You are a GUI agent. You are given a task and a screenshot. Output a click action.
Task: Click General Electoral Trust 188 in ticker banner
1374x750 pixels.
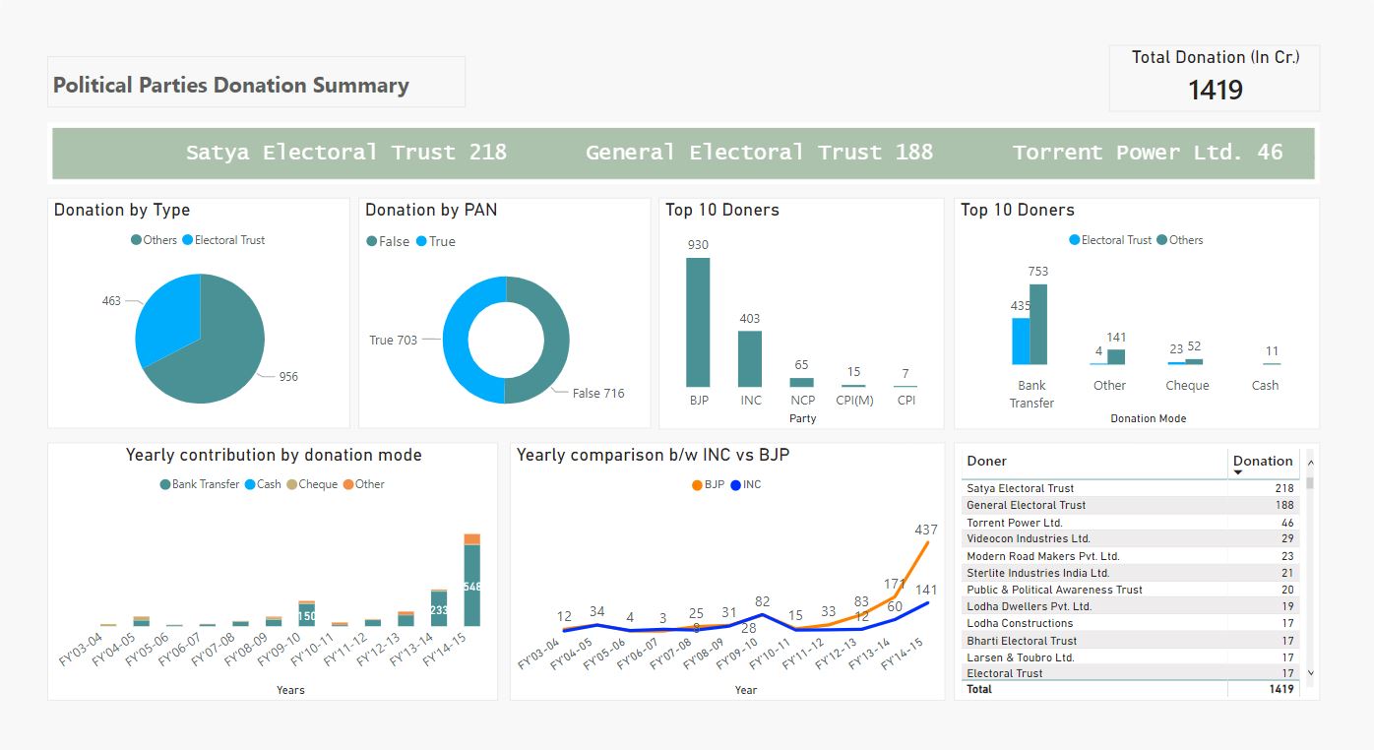pos(759,153)
